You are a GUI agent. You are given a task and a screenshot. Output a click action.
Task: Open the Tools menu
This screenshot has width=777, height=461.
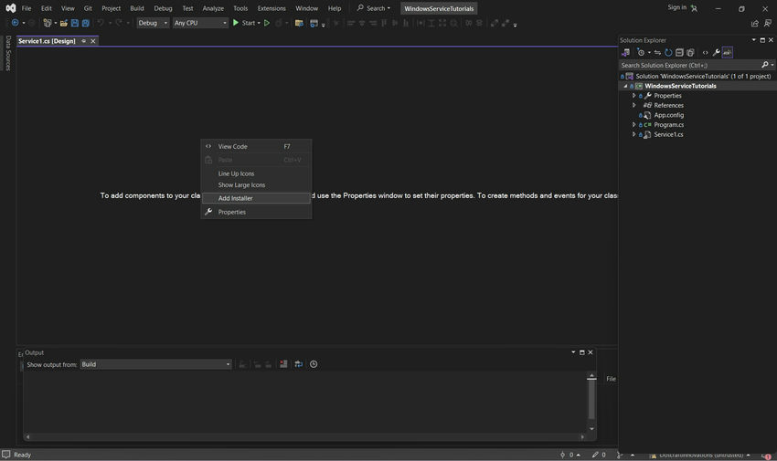240,8
